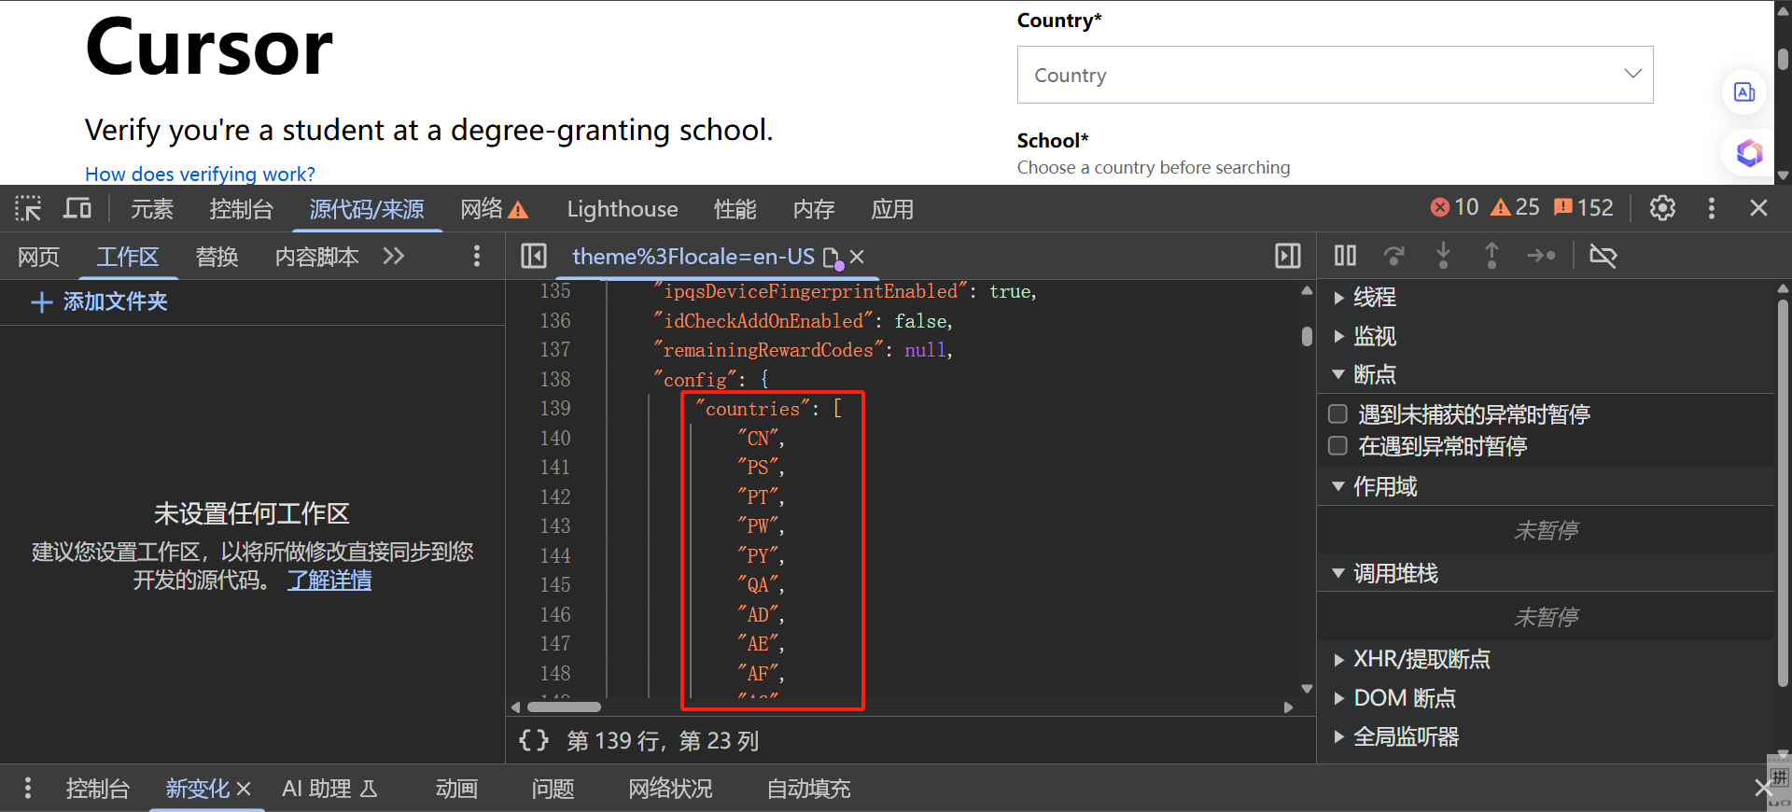The width and height of the screenshot is (1792, 812).
Task: Pretty print the source with braces icon
Action: pyautogui.click(x=534, y=740)
